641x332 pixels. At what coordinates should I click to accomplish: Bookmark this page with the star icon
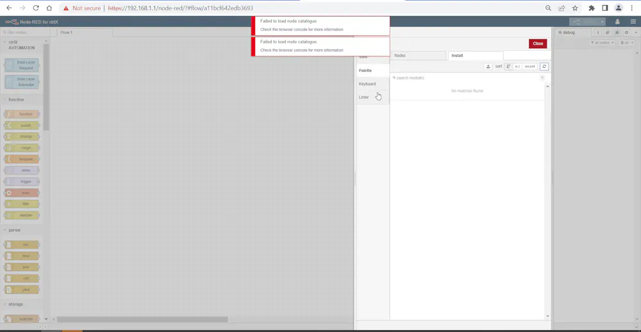pos(575,8)
